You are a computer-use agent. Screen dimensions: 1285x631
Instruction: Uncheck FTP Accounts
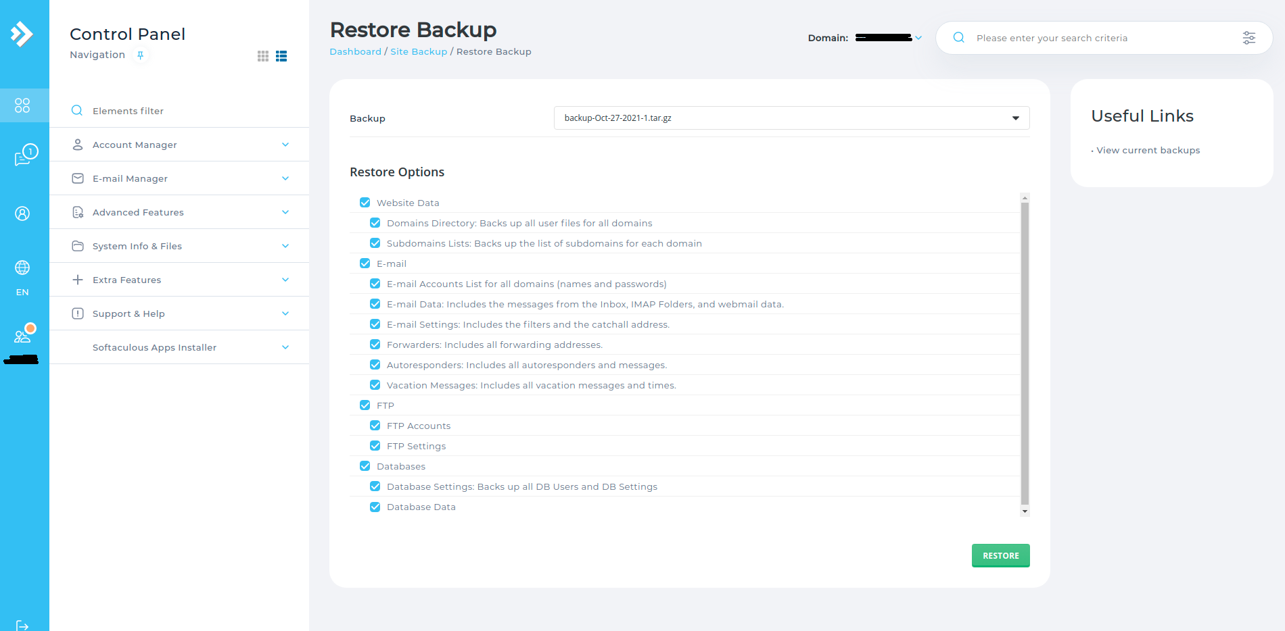375,425
